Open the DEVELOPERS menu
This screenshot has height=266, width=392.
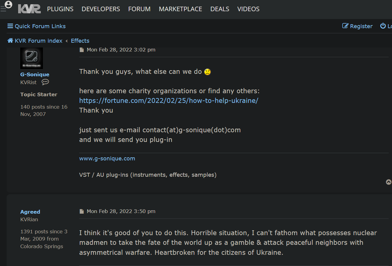coord(101,9)
